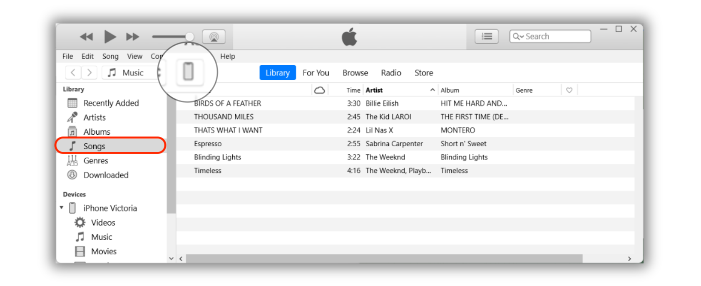Click the Videos gear icon under Devices

(80, 222)
